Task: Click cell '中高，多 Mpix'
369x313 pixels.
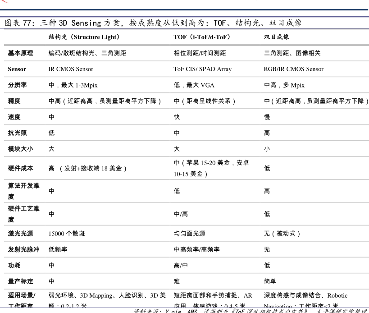Action: (284, 85)
